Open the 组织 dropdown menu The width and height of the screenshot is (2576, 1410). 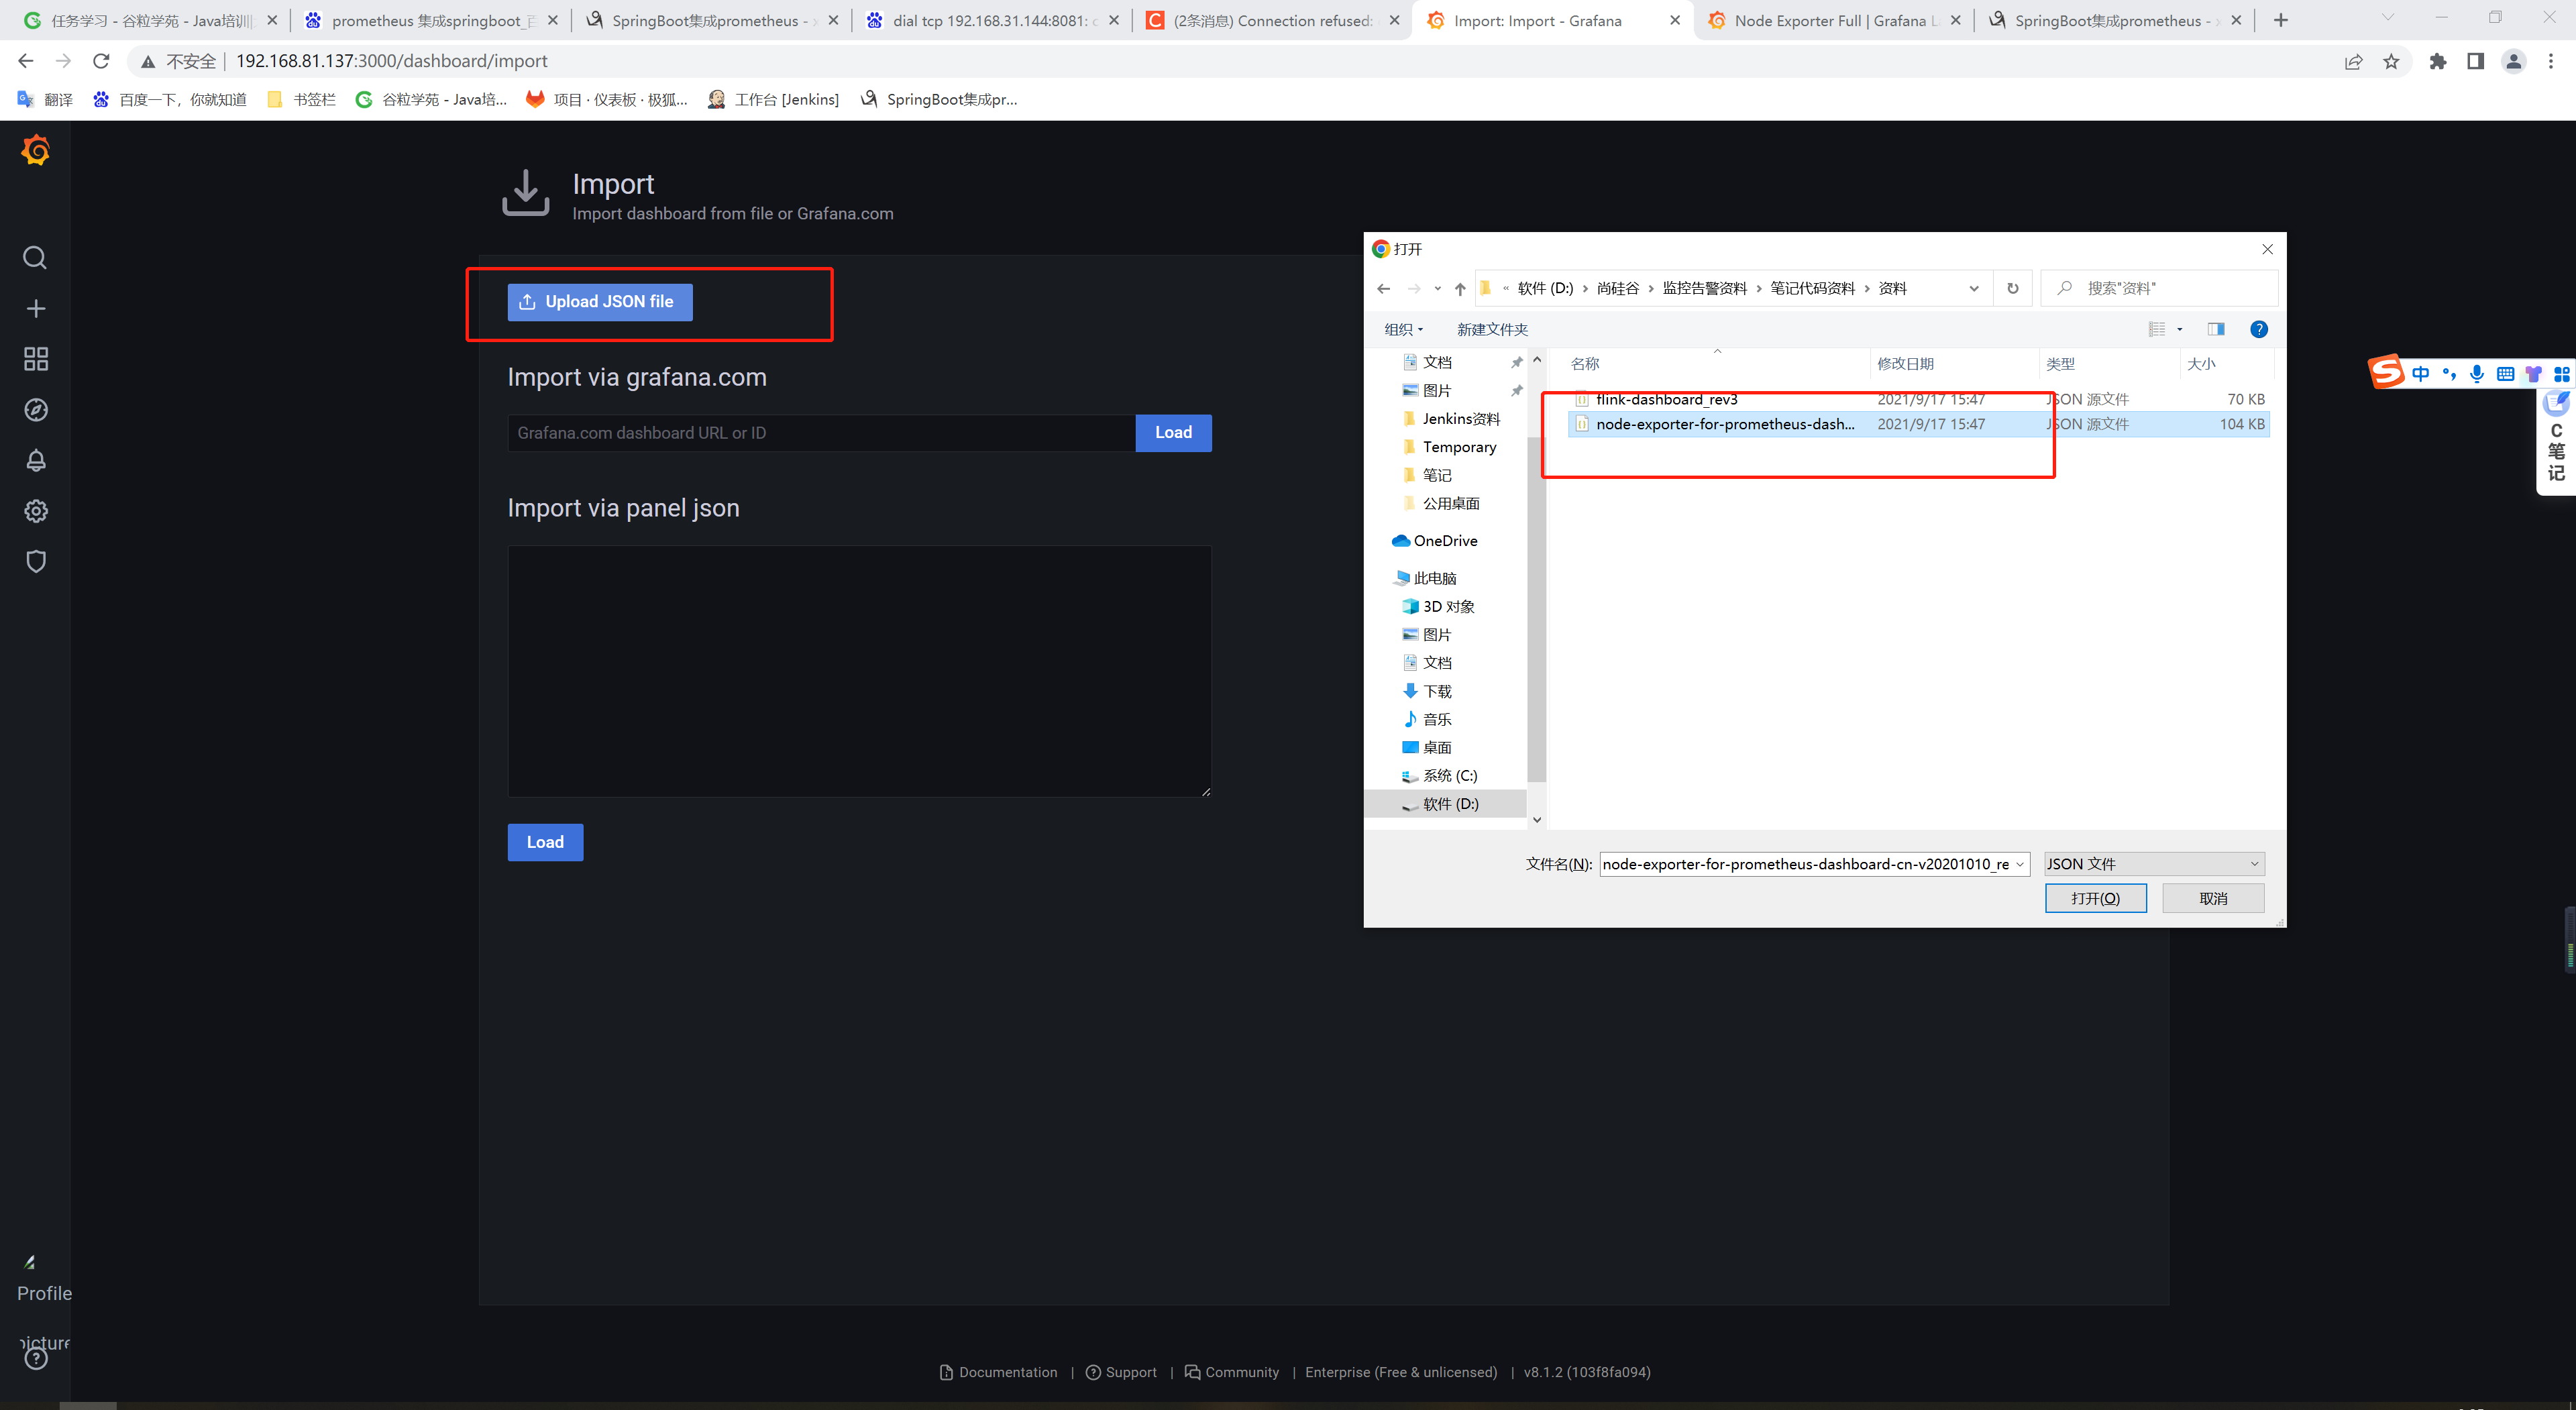[x=1403, y=329]
